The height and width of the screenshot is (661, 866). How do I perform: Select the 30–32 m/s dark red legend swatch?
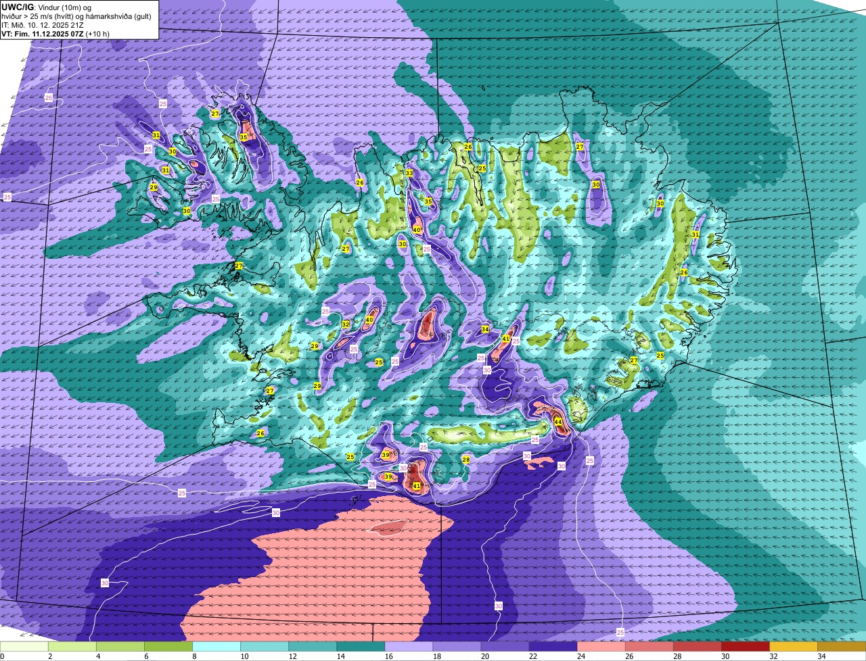746,646
